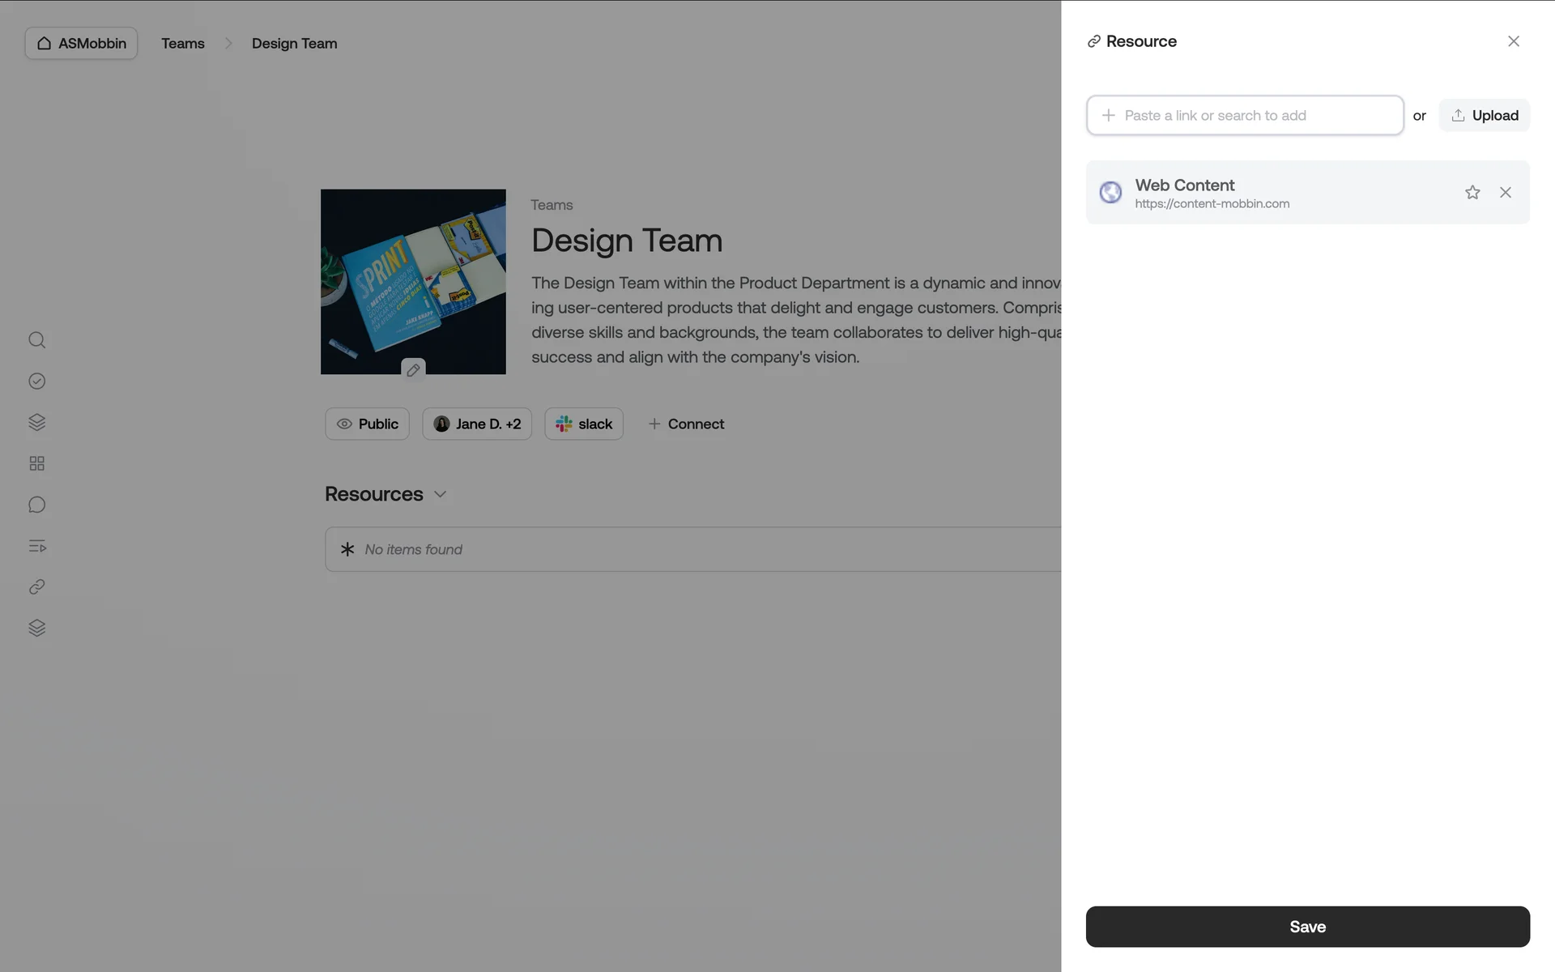Click the playlist icon in sidebar
The height and width of the screenshot is (972, 1555).
click(x=36, y=546)
